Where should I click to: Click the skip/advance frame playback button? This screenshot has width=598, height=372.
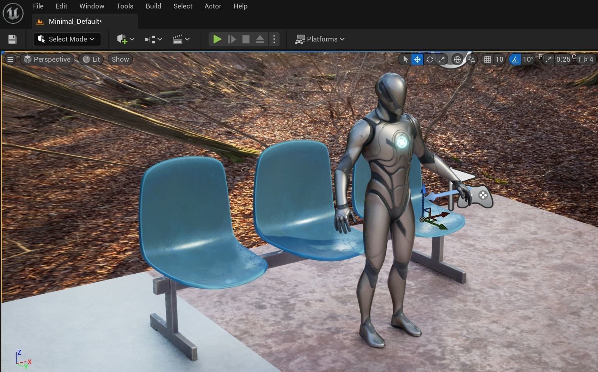pos(232,39)
